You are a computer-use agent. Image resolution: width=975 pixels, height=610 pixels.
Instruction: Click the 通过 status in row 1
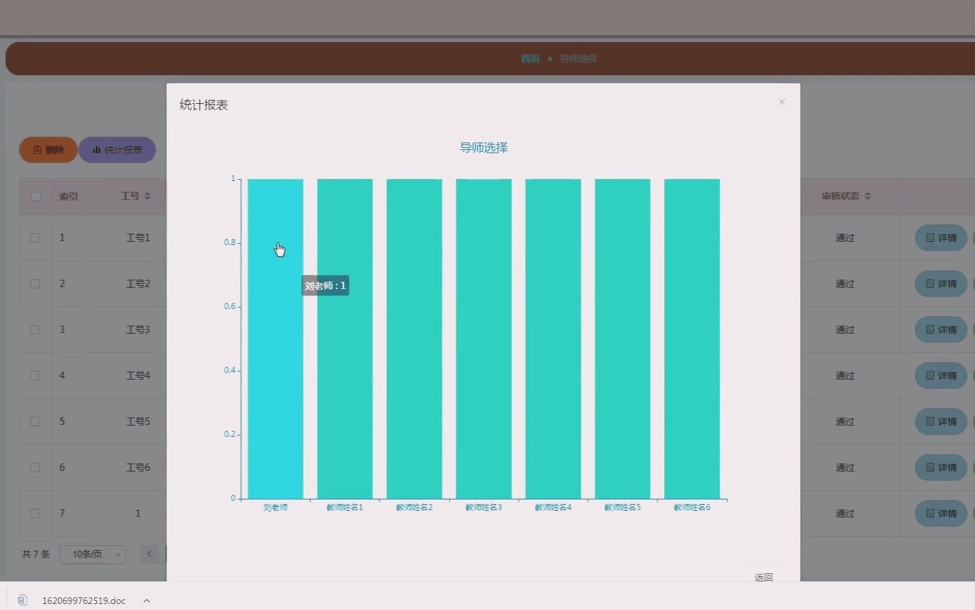pyautogui.click(x=845, y=238)
